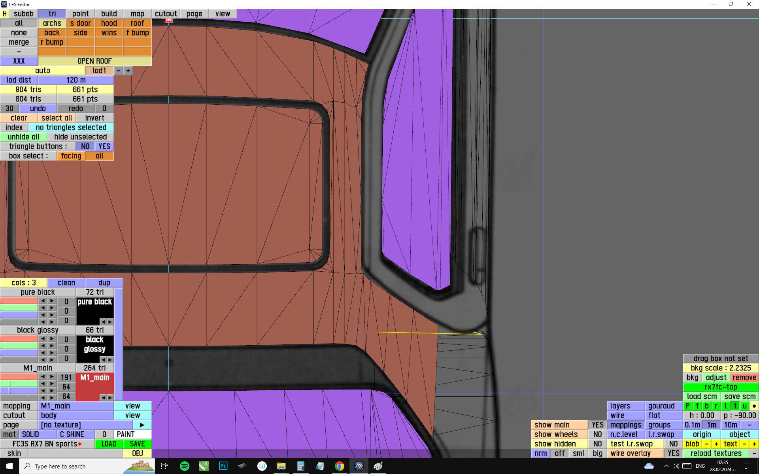Screen dimensions: 759x474
Task: Click the green SAVE button
Action: coord(137,444)
